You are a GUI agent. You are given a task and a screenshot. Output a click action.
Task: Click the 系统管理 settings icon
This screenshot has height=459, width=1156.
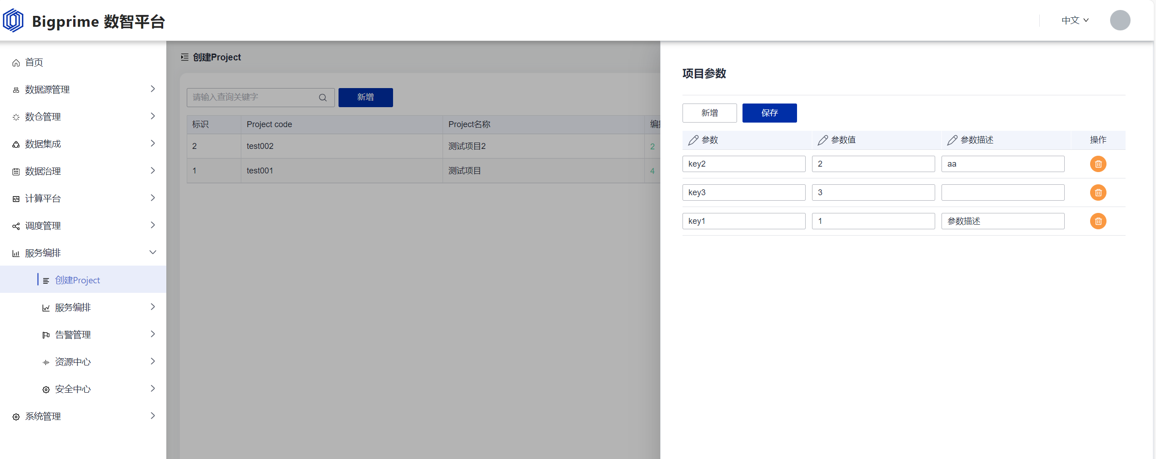pos(16,417)
